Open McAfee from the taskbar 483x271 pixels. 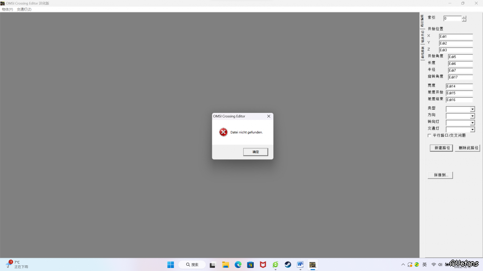pyautogui.click(x=263, y=265)
